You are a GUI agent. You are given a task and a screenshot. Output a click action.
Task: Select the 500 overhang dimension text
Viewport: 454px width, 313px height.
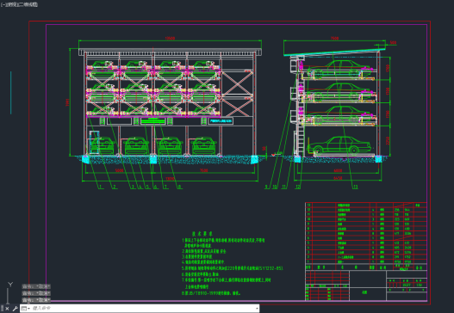click(x=393, y=43)
